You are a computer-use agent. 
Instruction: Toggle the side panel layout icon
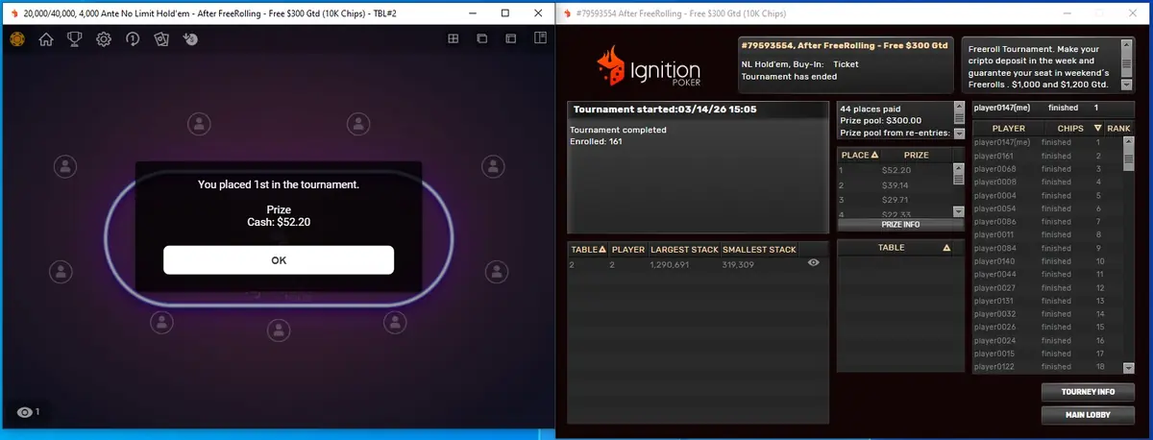[x=540, y=39]
